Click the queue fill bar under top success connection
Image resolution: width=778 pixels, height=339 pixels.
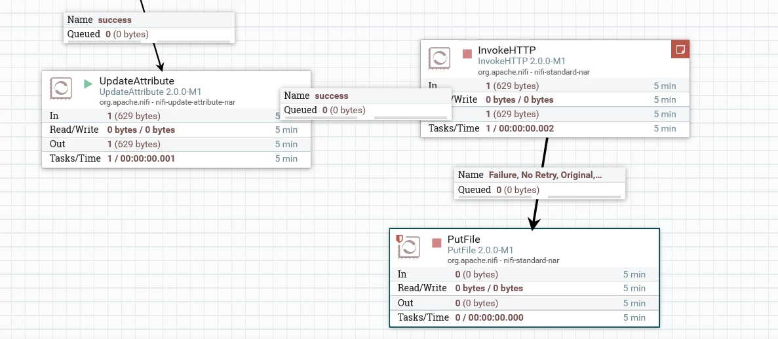tap(149, 41)
